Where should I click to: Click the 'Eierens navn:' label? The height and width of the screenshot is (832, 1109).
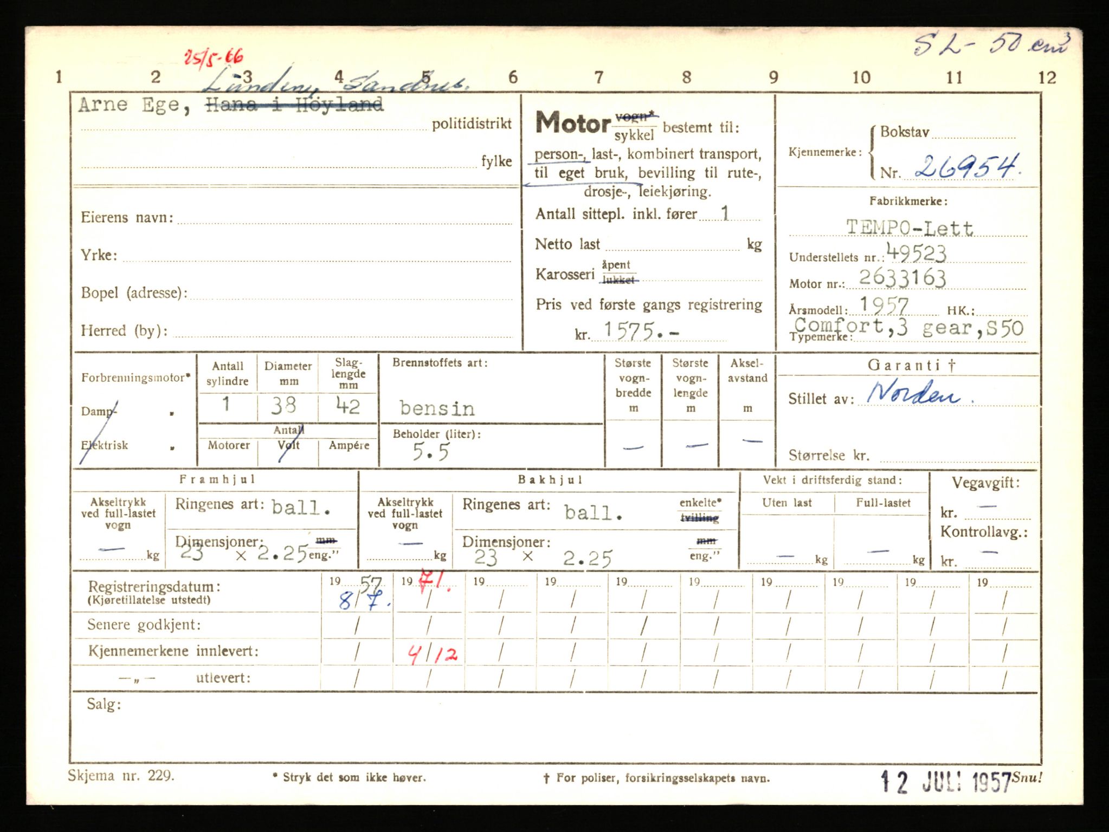tap(127, 218)
